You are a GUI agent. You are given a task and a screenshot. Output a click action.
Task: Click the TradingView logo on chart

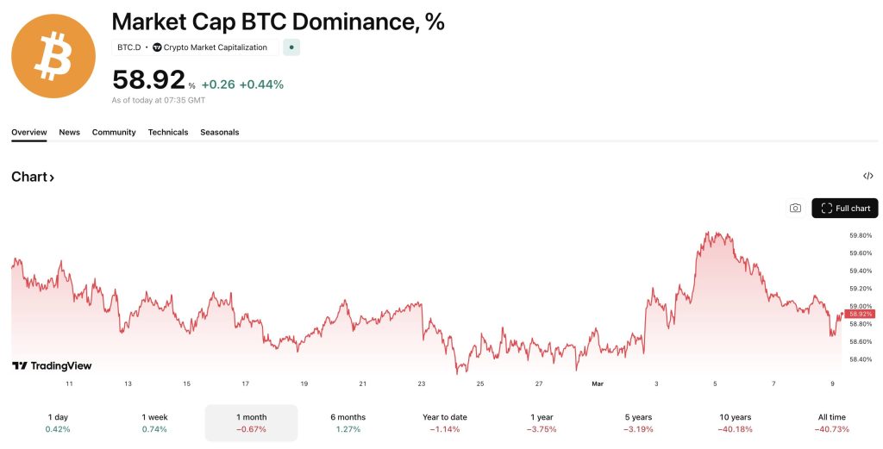[52, 366]
